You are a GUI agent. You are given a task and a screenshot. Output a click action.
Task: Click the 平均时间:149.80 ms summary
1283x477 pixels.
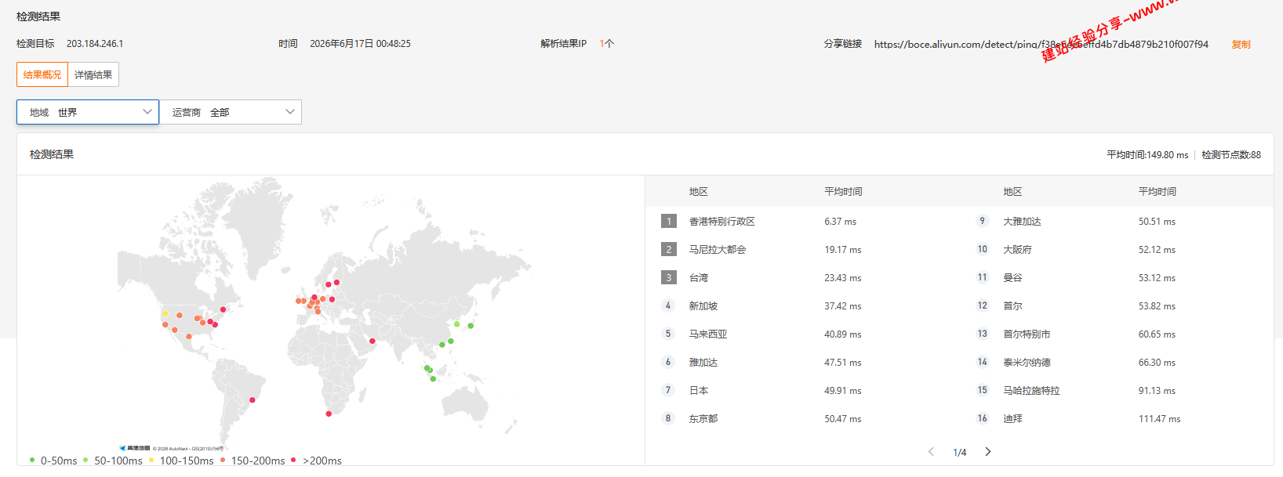coord(1147,155)
